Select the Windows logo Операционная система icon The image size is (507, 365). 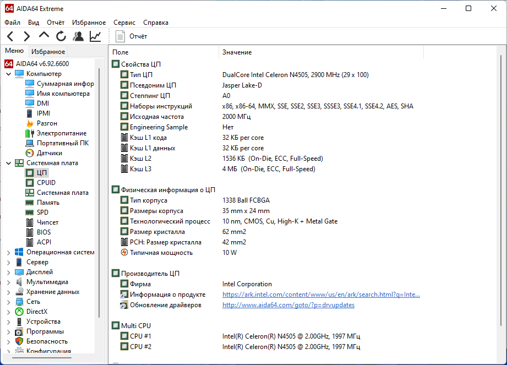click(19, 252)
